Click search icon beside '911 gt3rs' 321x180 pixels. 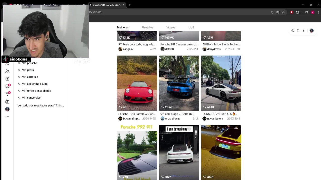click(x=19, y=70)
